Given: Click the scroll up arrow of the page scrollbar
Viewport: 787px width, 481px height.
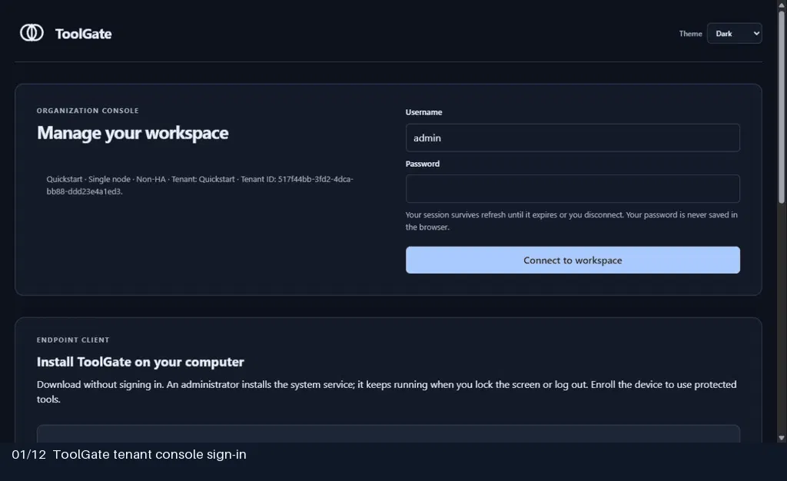Looking at the screenshot, I should click(782, 5).
